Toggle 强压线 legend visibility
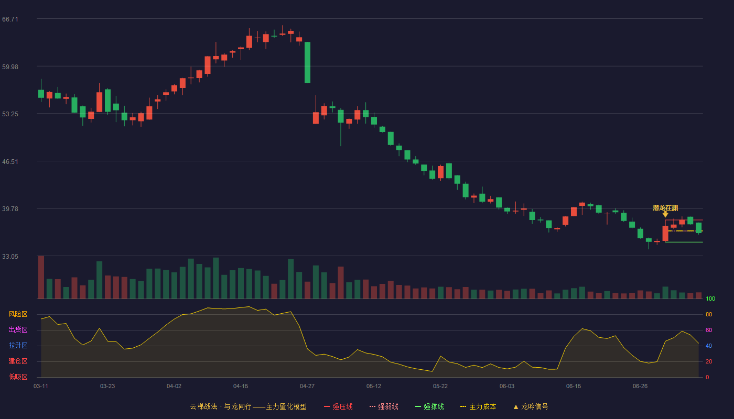Screen dimensions: 734x419 pyautogui.click(x=338, y=407)
